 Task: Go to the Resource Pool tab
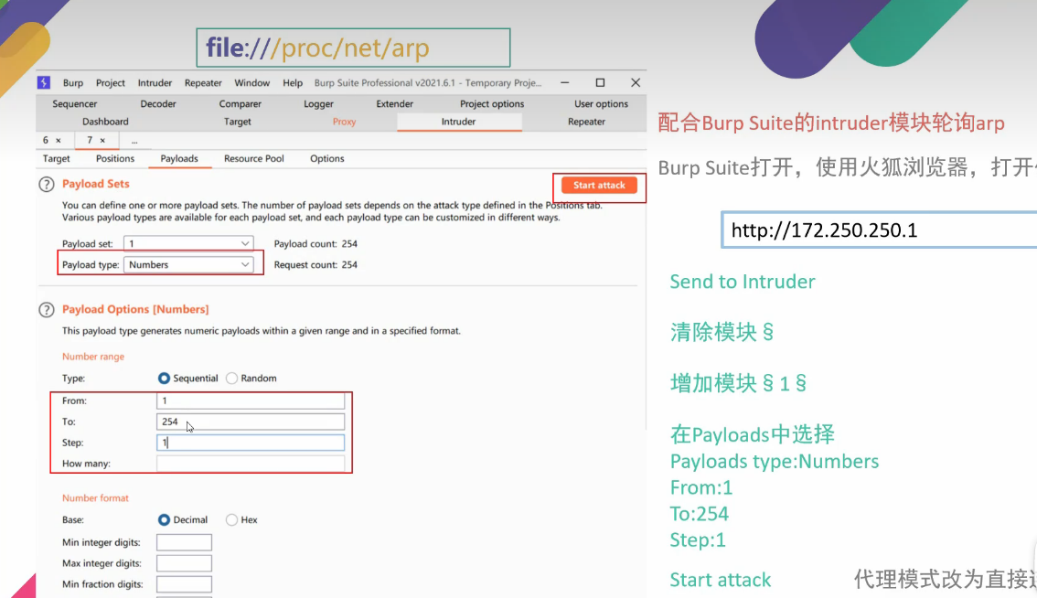[x=254, y=159]
